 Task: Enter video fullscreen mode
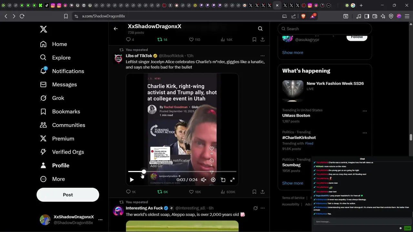[x=232, y=180]
